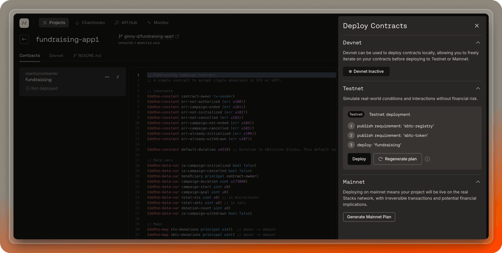Open ginny-d/fundraising-app1 repository link
The image size is (502, 253).
click(x=149, y=36)
